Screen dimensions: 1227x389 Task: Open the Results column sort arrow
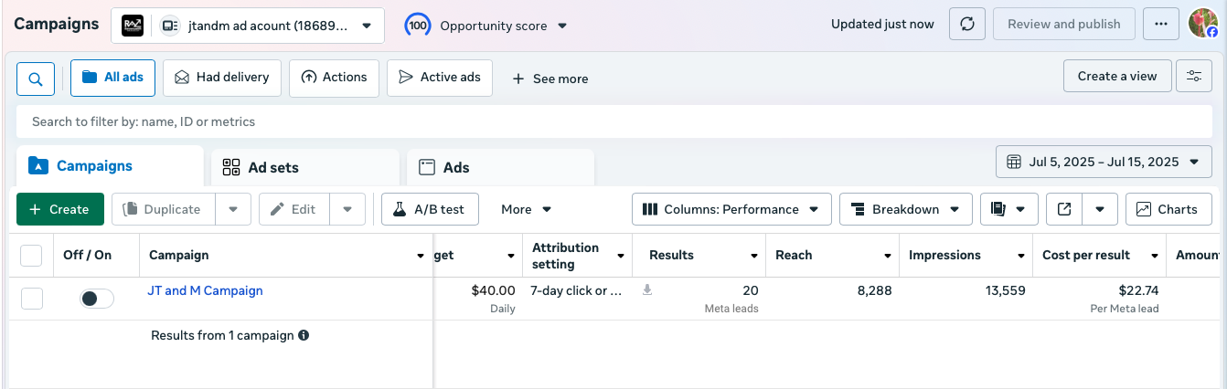pyautogui.click(x=754, y=256)
